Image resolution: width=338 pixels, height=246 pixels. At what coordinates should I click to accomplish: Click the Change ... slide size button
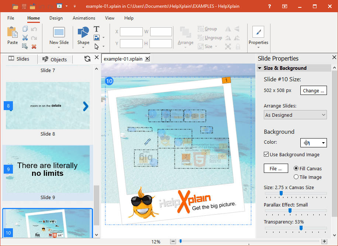click(x=313, y=90)
